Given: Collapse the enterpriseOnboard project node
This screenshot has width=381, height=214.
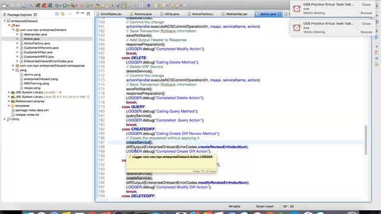Looking at the screenshot, I should 5,21.
